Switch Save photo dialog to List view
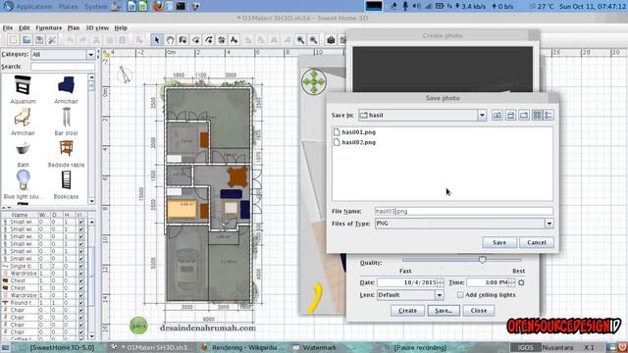Viewport: 628px width, 353px height. tap(537, 116)
